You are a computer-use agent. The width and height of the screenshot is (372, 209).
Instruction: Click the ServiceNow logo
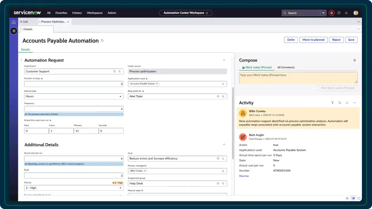pos(27,12)
